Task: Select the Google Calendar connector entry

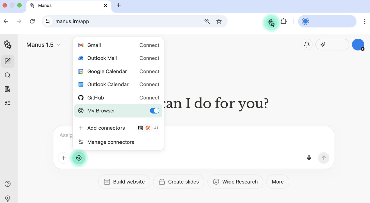Action: pos(118,71)
